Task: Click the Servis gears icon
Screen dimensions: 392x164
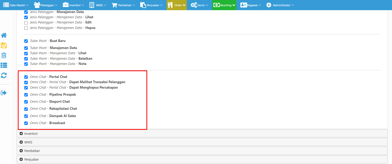Action: click(x=194, y=5)
